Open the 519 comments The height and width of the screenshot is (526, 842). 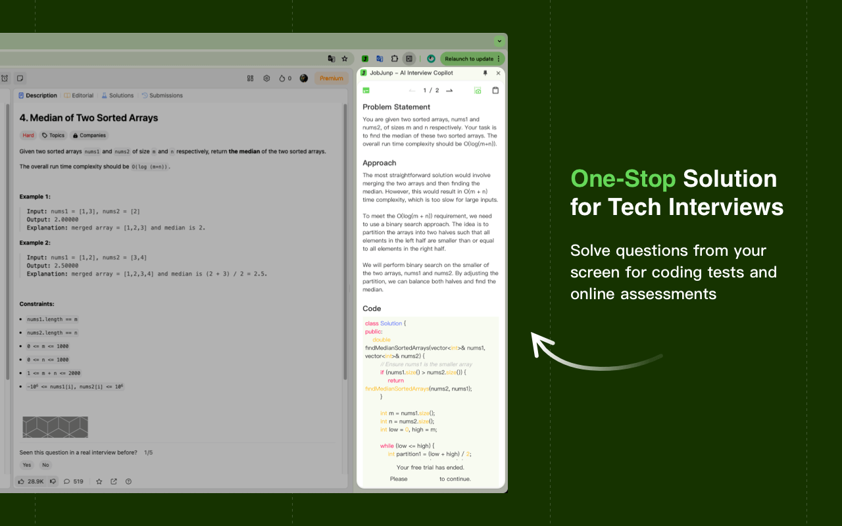(74, 481)
